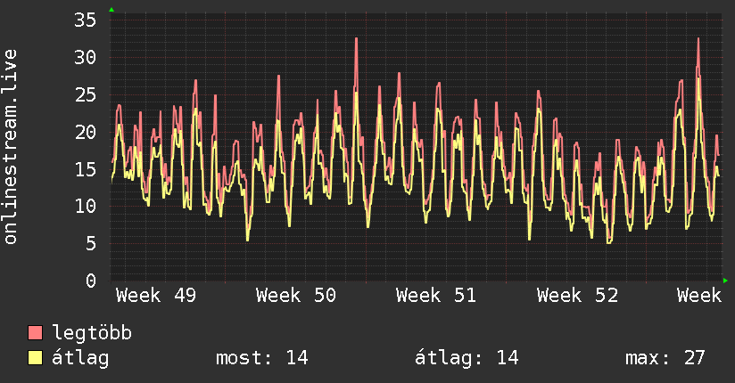Click the 5 y-axis tick label
This screenshot has width=735, height=383.
[x=90, y=243]
